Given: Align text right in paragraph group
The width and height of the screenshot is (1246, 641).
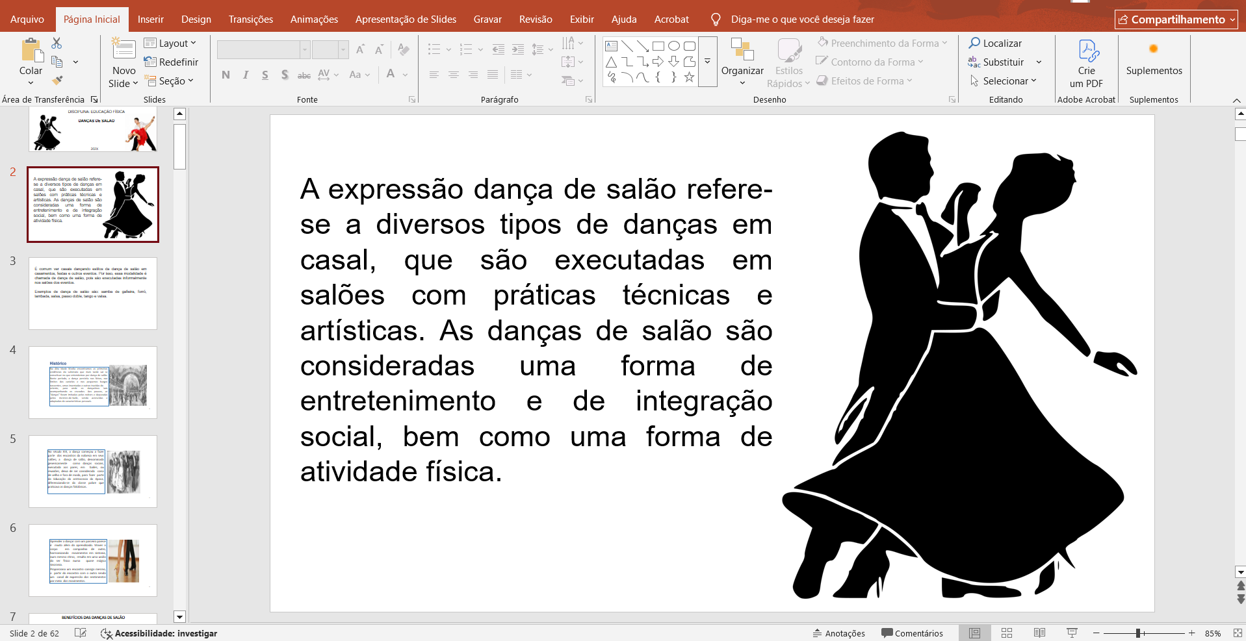Looking at the screenshot, I should (473, 75).
